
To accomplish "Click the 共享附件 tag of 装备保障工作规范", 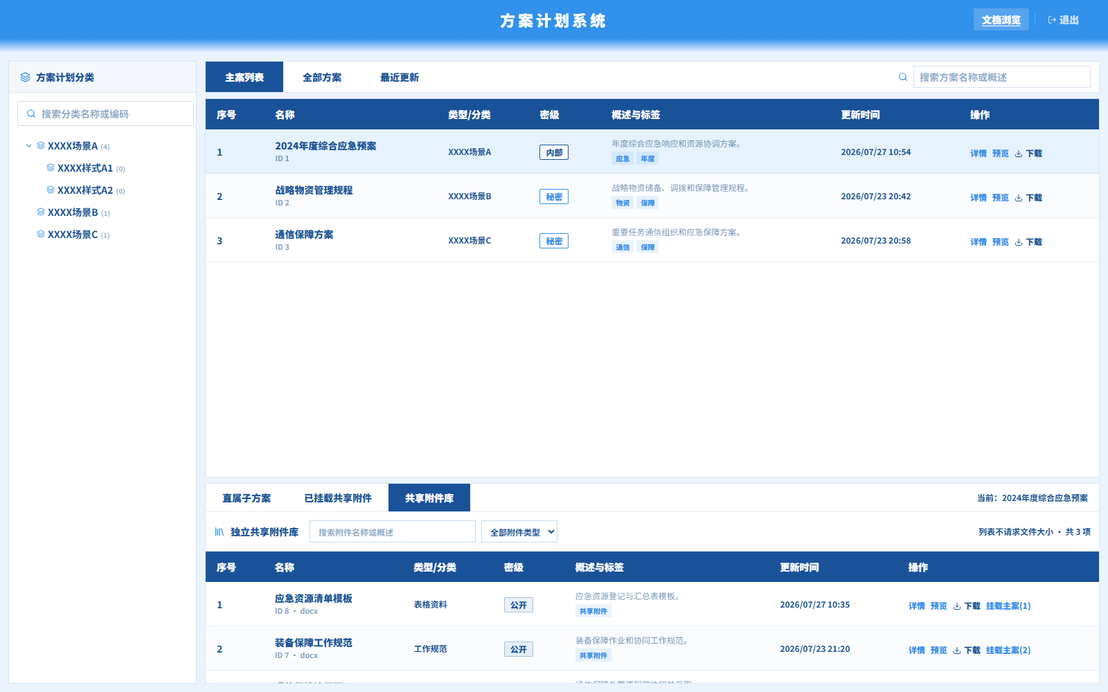I will pyautogui.click(x=593, y=655).
